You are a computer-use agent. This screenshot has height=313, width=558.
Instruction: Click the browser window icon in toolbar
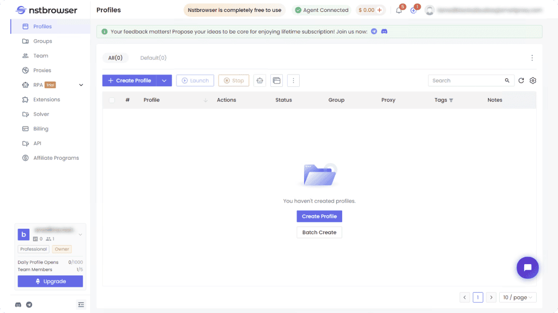276,80
